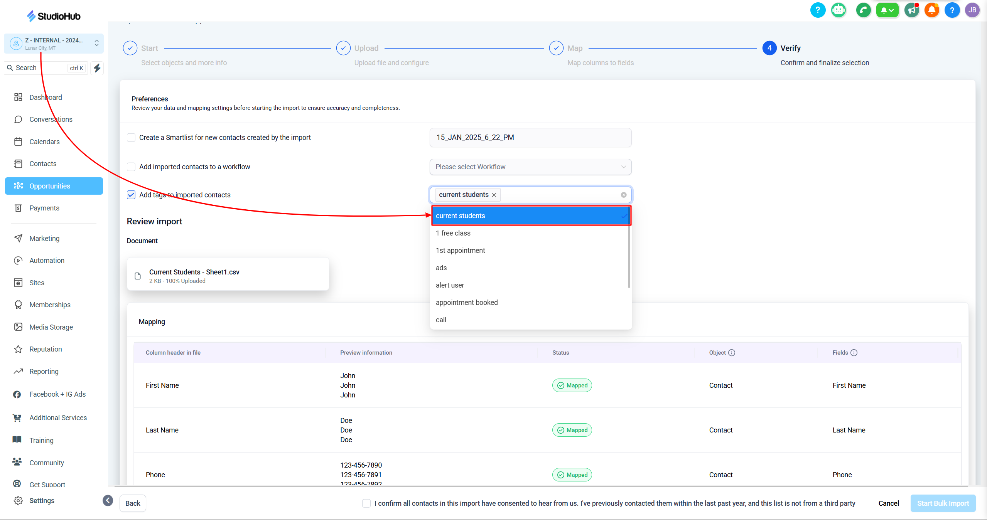Viewport: 987px width, 520px height.
Task: Check Add imported contacts to a workflow
Action: pos(131,167)
